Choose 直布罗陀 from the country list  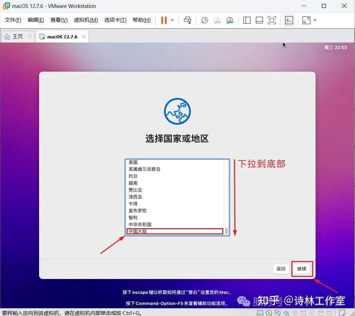[x=175, y=211]
